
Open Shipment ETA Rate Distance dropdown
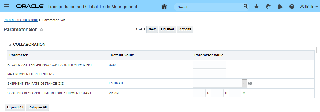tap(244, 83)
